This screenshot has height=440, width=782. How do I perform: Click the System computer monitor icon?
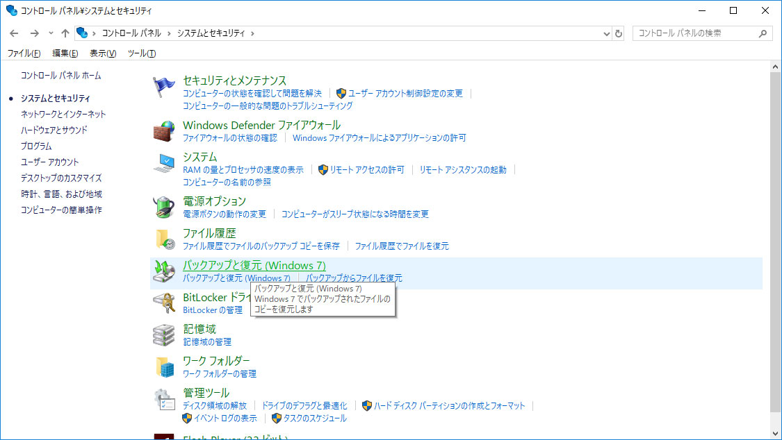point(163,163)
